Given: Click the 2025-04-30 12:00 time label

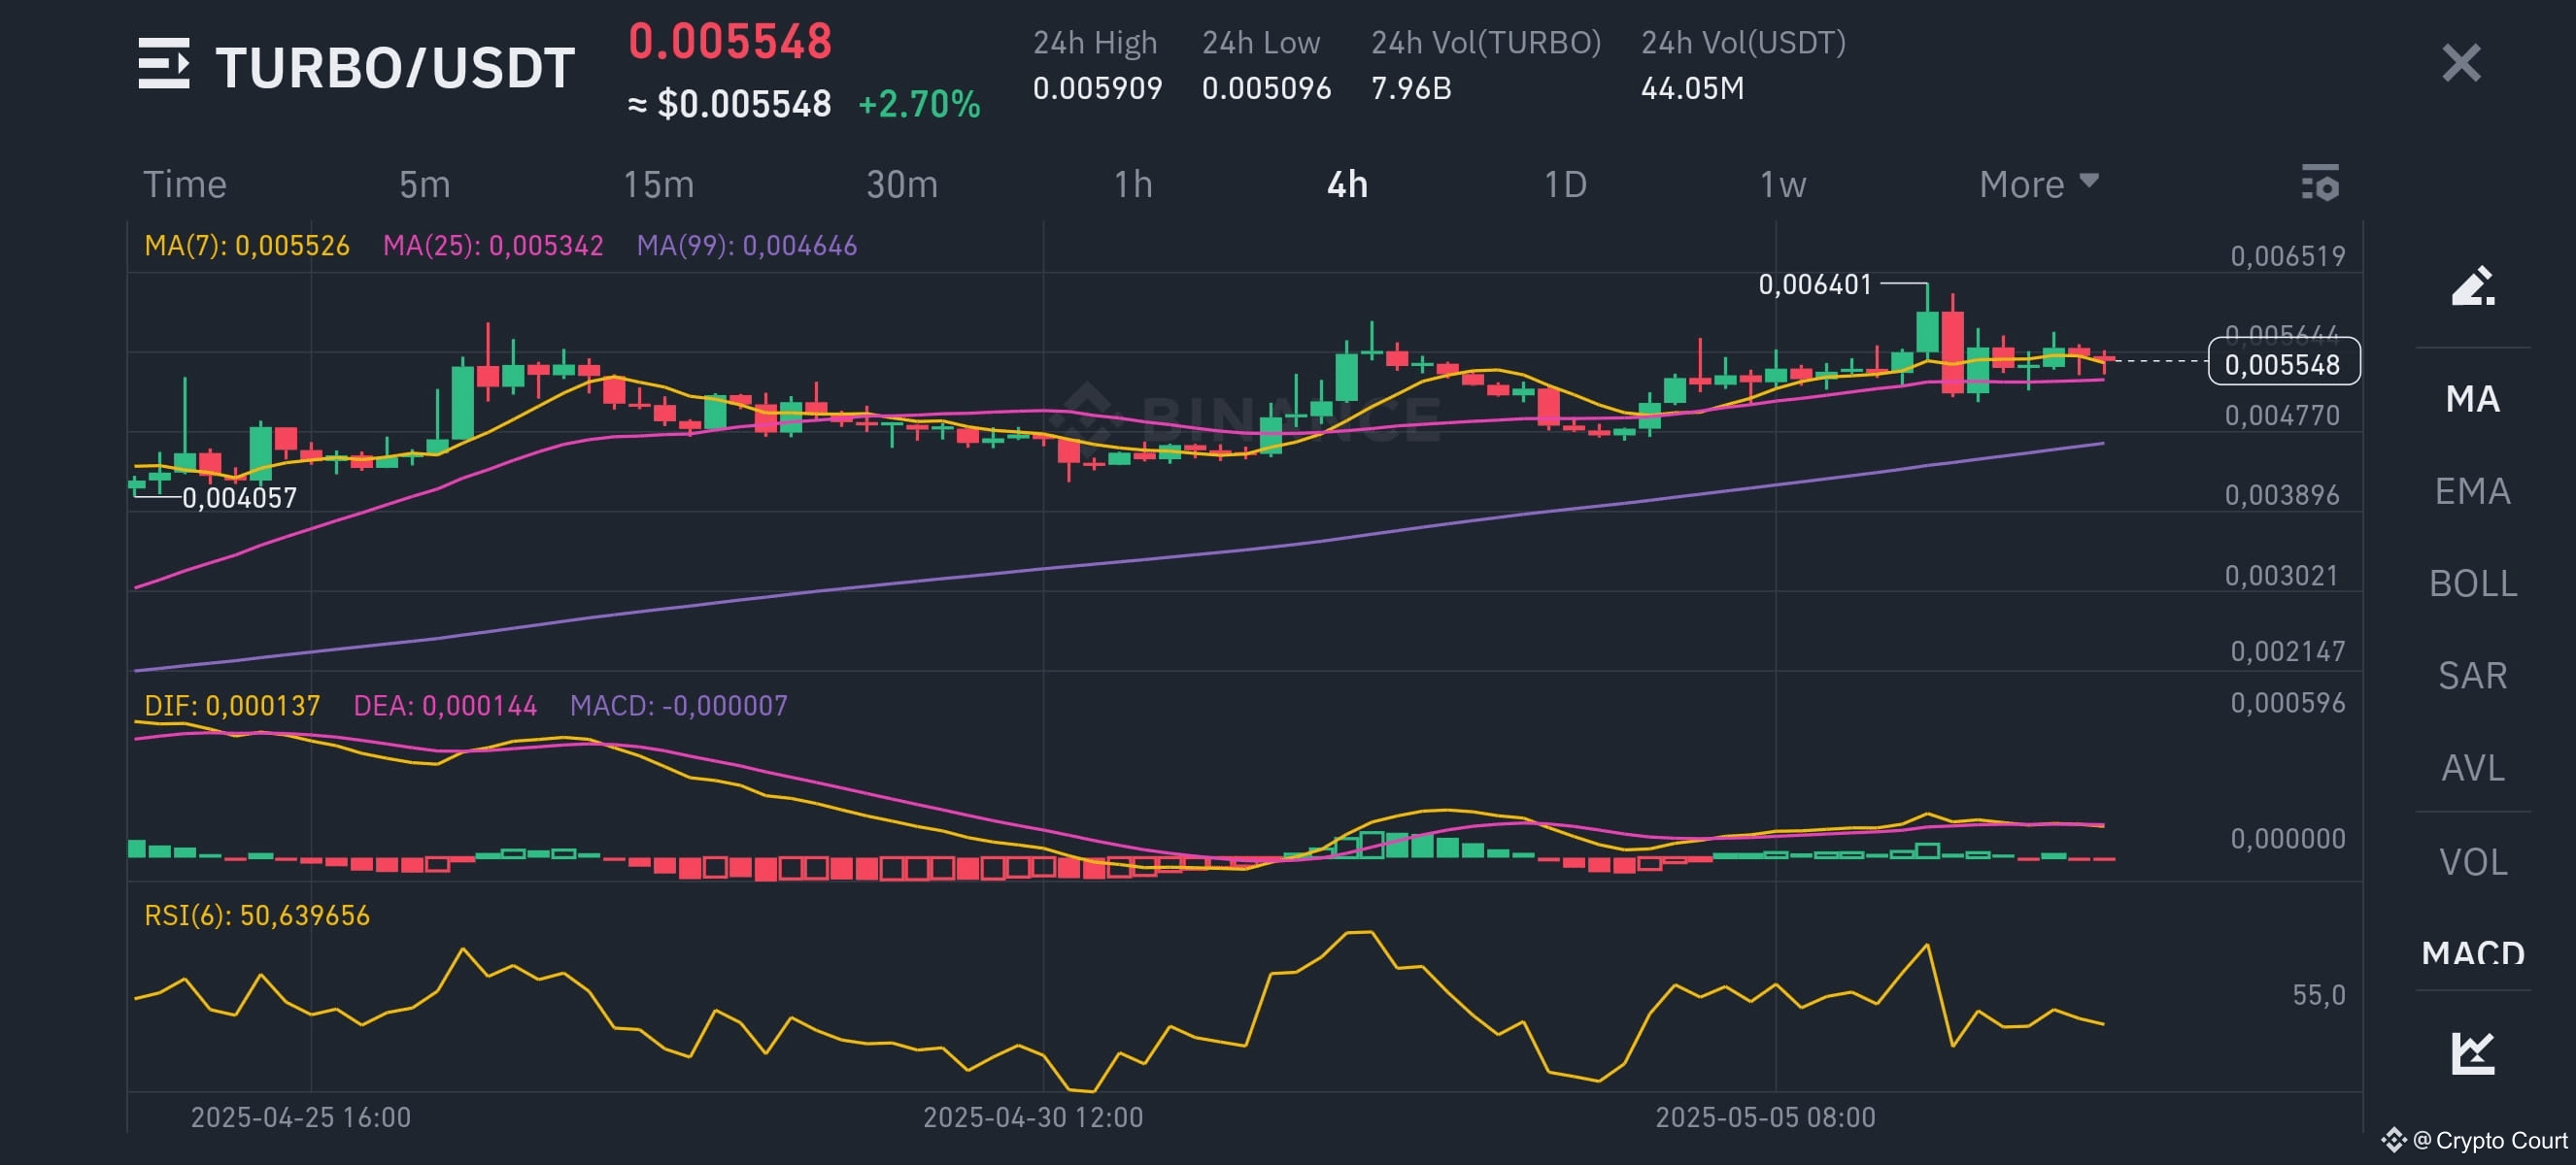Looking at the screenshot, I should (1033, 1117).
